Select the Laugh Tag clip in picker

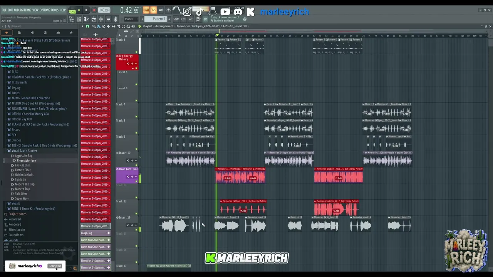click(x=96, y=233)
